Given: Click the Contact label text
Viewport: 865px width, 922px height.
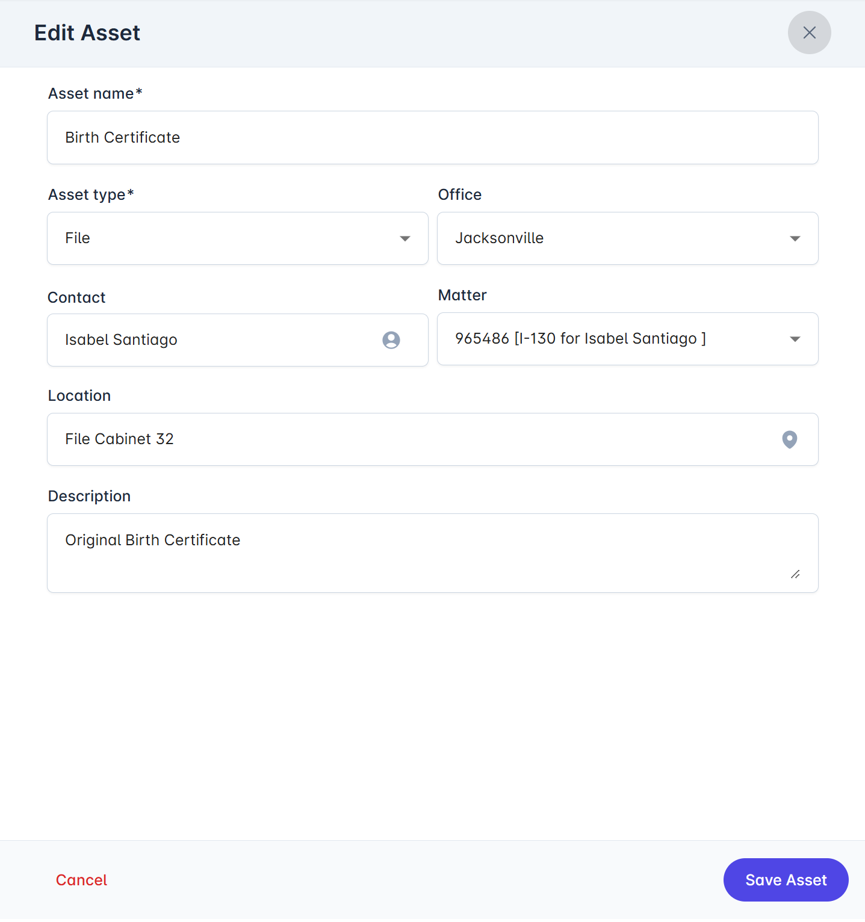Looking at the screenshot, I should pos(76,298).
